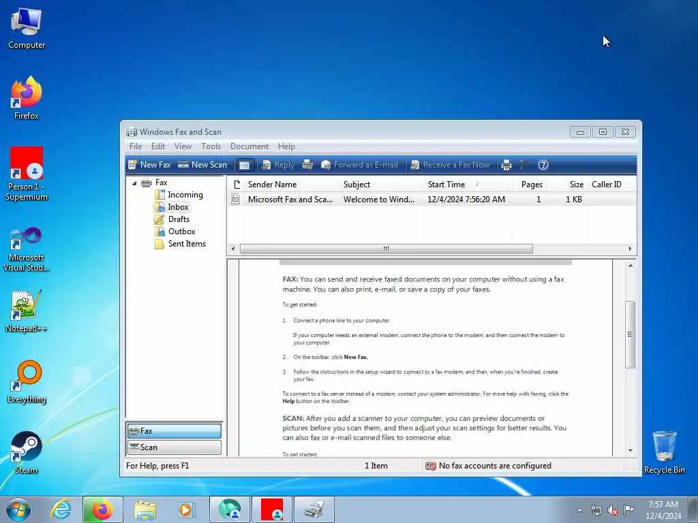
Task: Sort by Subject column header
Action: coord(380,185)
